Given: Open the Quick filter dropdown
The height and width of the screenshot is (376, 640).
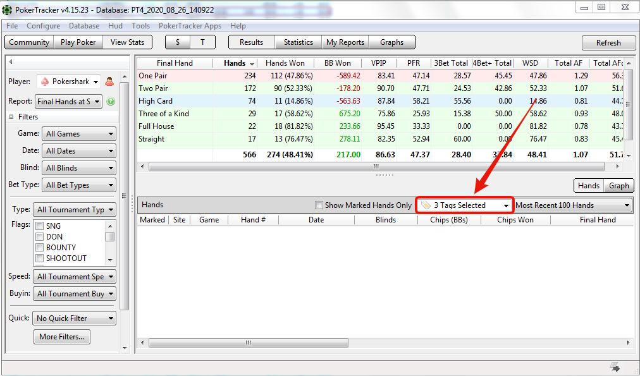Looking at the screenshot, I should pos(74,318).
